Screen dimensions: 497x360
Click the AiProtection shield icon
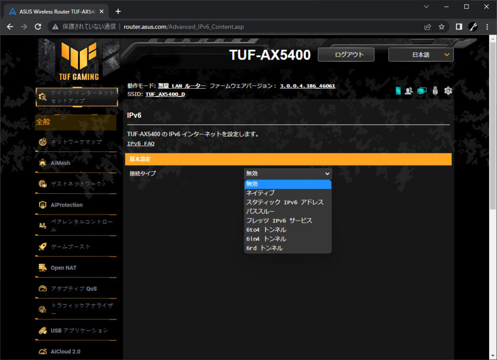(42, 205)
